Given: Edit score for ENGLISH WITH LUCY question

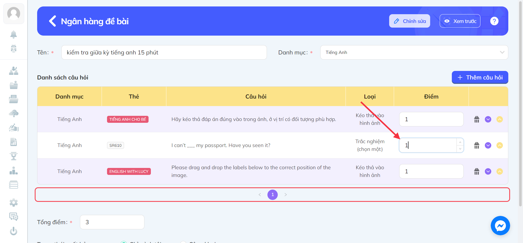Looking at the screenshot, I should coord(431,171).
